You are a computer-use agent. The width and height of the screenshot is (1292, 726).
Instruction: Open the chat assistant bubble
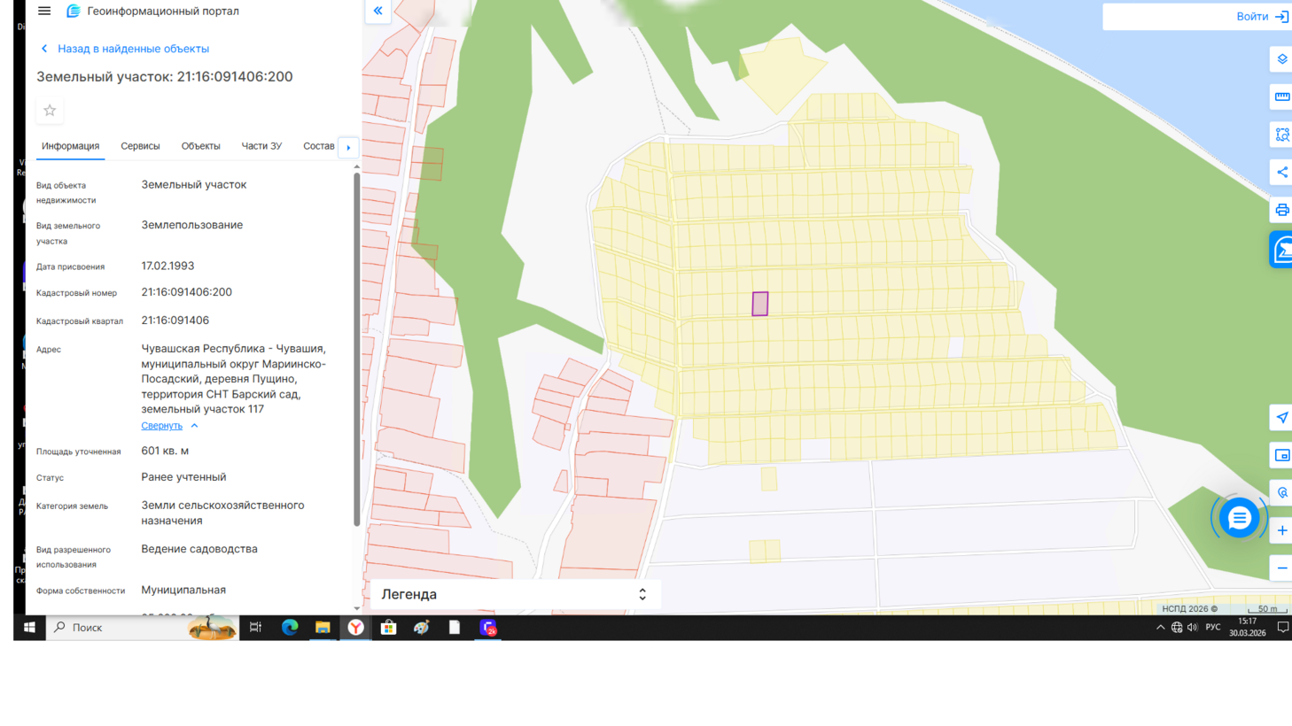tap(1238, 518)
